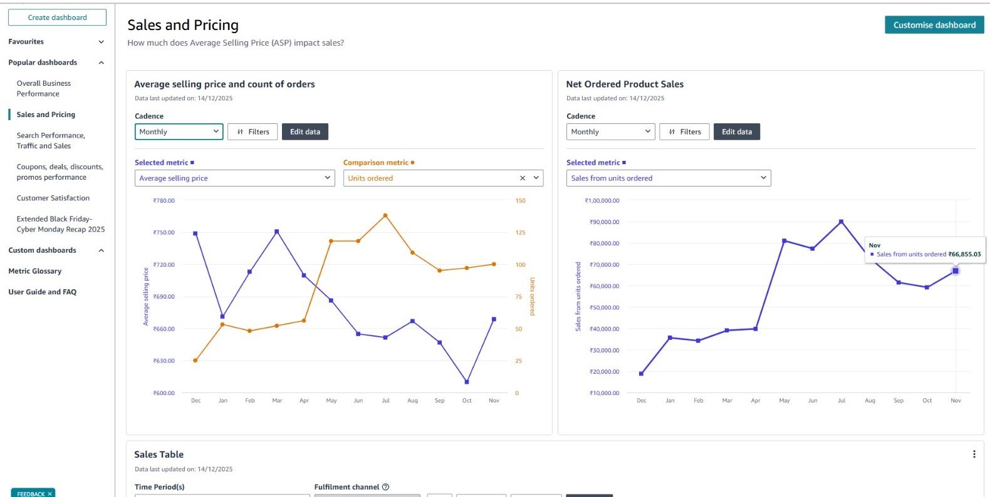This screenshot has width=990, height=497.
Task: Open the Average selling price metric dropdown
Action: [x=234, y=178]
